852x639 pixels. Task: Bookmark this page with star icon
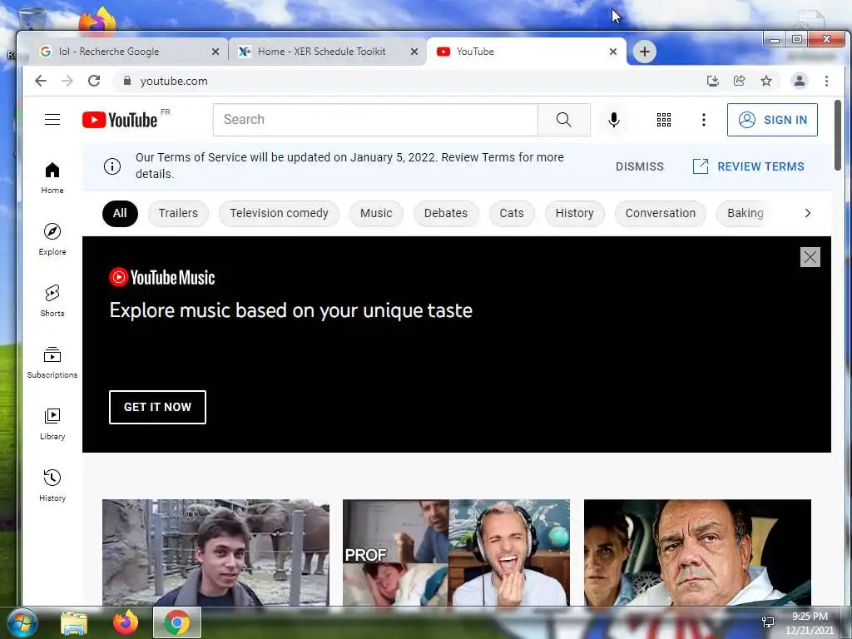(766, 81)
